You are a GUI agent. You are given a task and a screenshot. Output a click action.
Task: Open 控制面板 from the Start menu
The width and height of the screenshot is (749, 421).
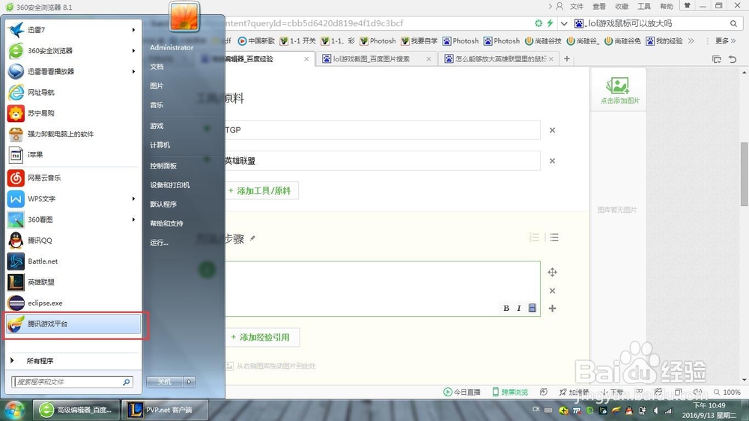(163, 166)
